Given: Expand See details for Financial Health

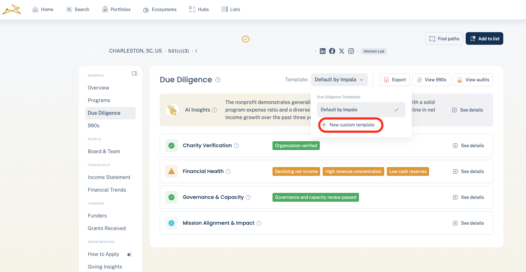Looking at the screenshot, I should click(469, 171).
